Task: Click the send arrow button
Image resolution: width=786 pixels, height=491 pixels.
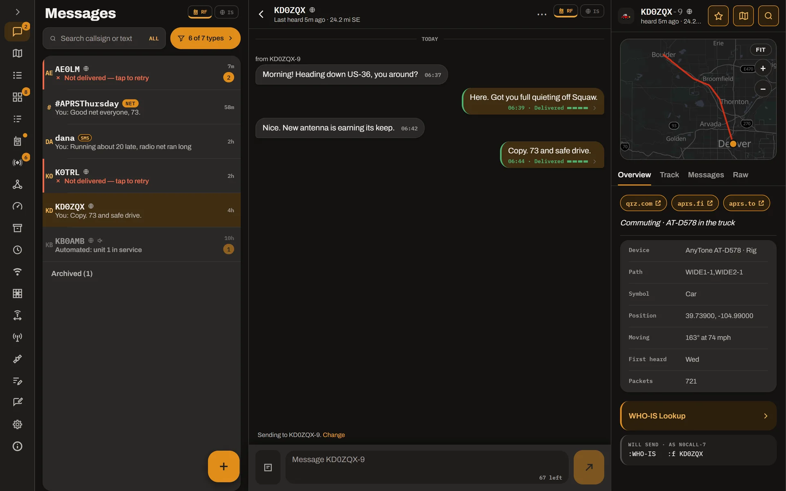Action: click(x=589, y=467)
